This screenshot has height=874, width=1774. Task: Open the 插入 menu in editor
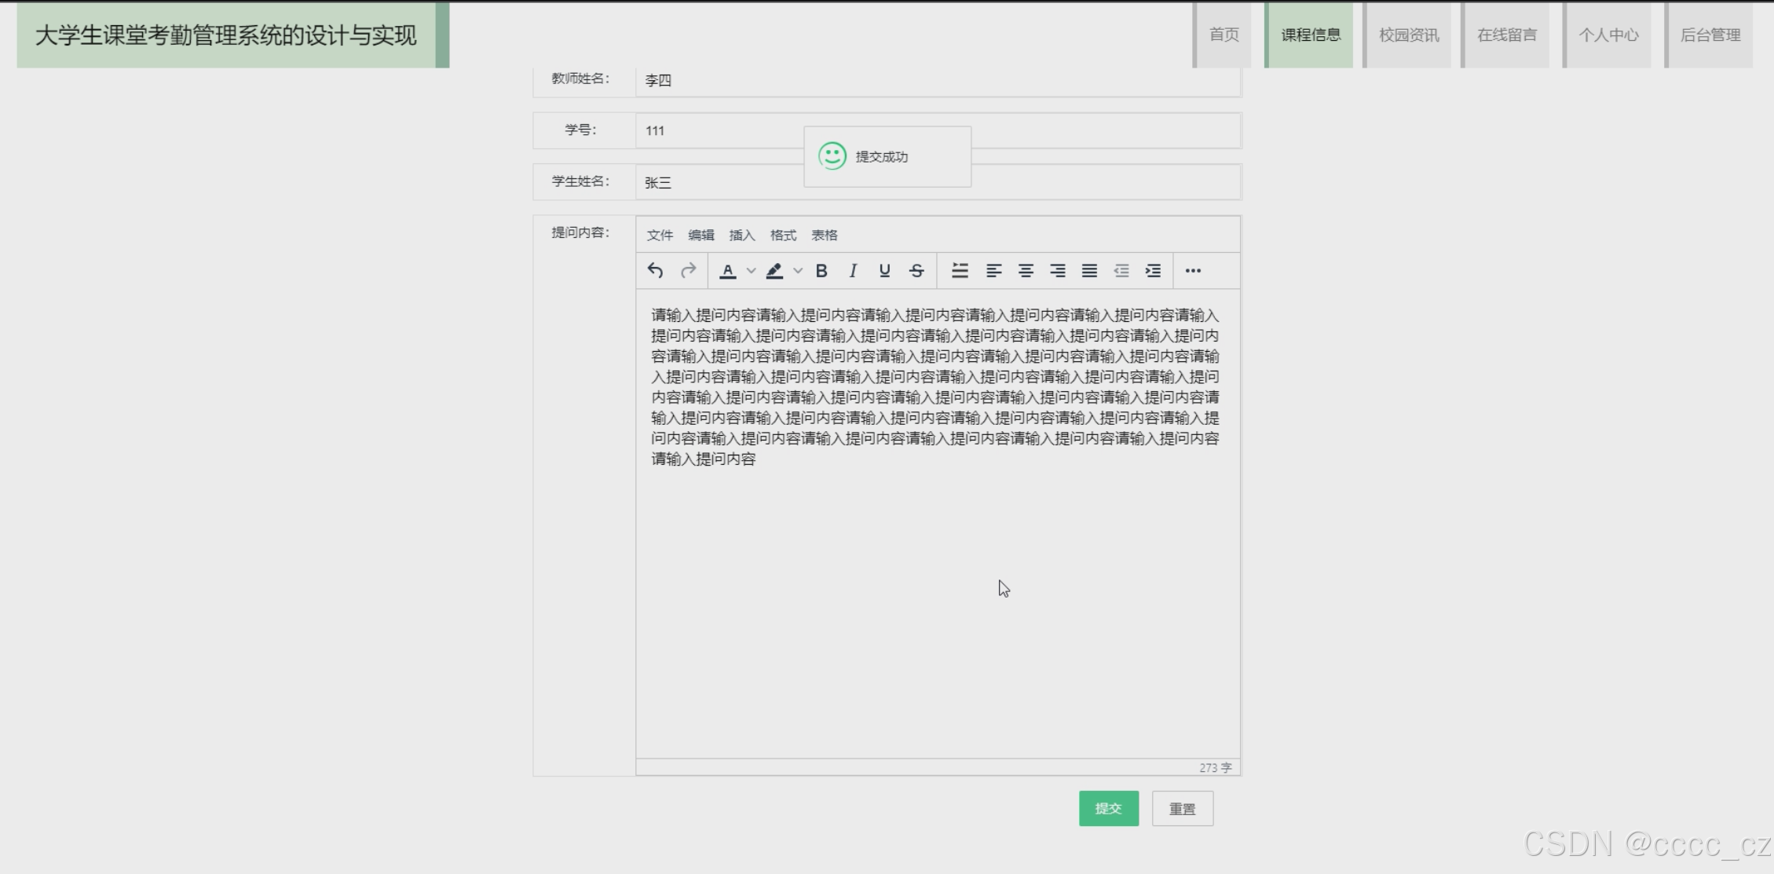click(741, 236)
